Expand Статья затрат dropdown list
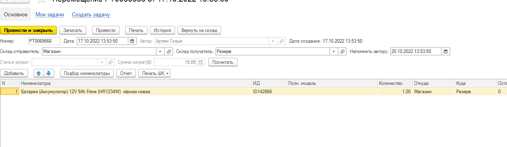The height and width of the screenshot is (147, 507). [102, 62]
